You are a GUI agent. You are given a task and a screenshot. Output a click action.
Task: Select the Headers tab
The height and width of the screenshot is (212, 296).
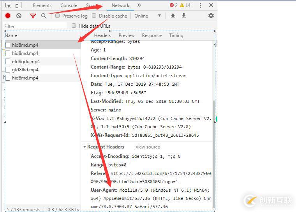[x=102, y=35]
